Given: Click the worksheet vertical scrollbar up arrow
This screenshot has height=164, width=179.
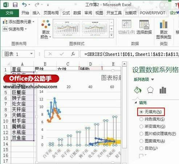Looking at the screenshot, I should (x=124, y=64).
